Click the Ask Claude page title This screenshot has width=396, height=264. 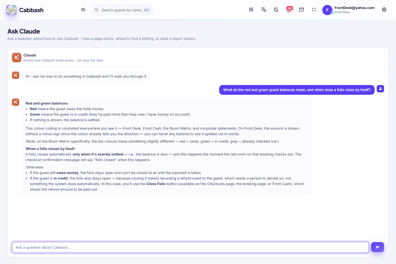[24, 31]
